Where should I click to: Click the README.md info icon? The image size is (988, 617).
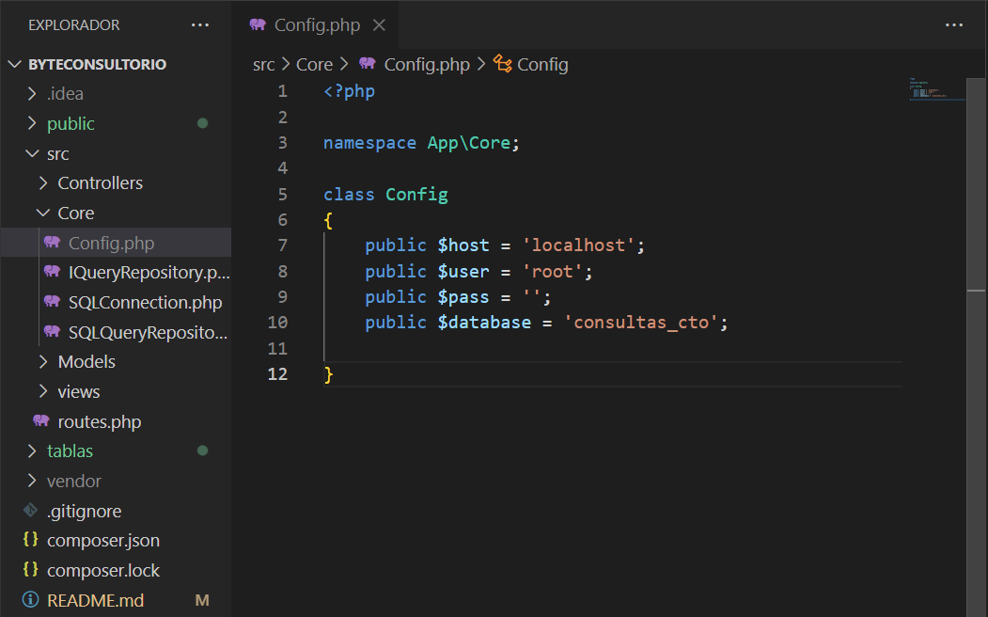tap(30, 600)
